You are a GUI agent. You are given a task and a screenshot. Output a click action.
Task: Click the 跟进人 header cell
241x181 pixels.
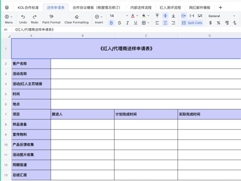point(82,114)
